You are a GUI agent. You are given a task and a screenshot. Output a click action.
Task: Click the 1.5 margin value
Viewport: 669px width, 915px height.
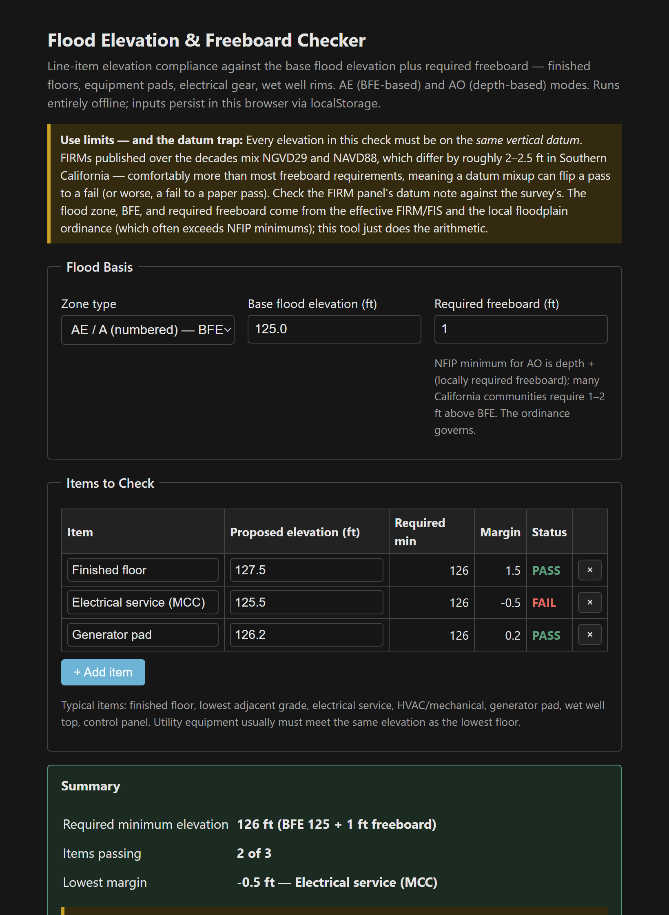tap(513, 570)
